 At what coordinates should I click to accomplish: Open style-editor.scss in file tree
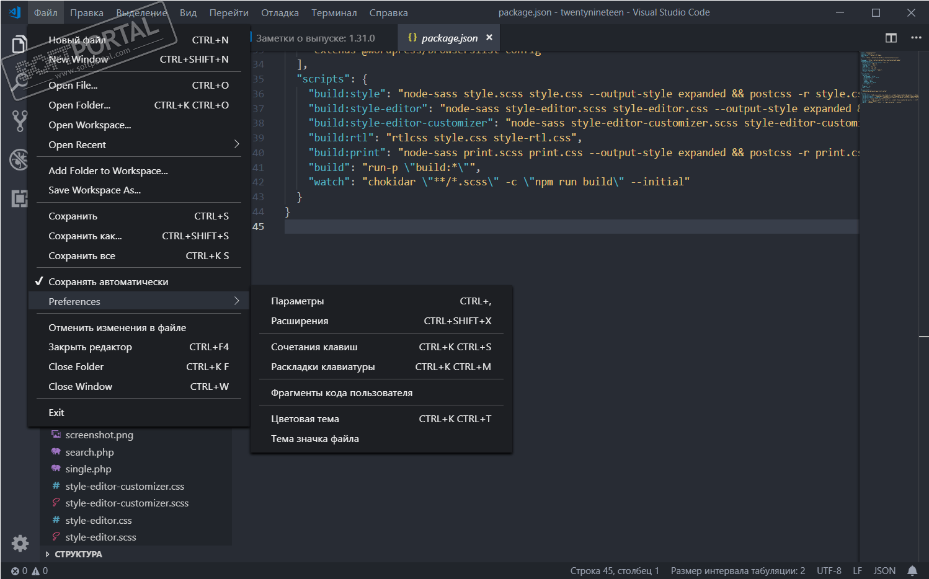pyautogui.click(x=100, y=537)
